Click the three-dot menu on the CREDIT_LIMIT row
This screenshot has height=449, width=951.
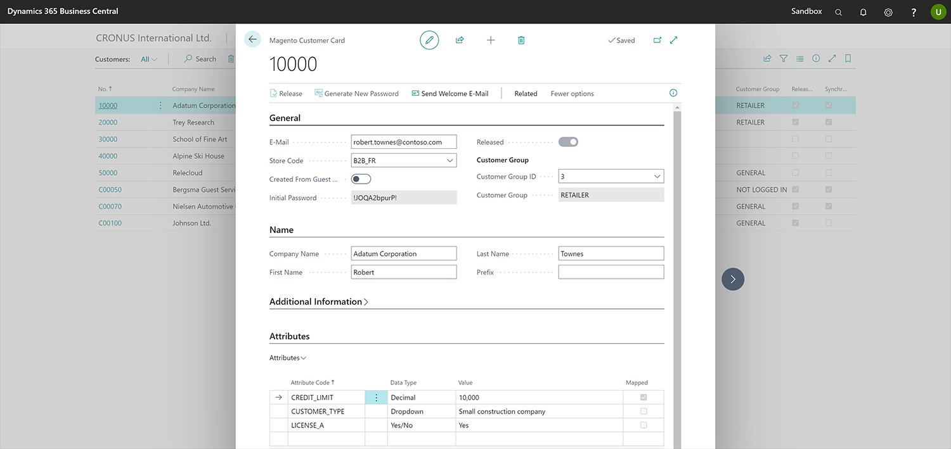pos(376,398)
